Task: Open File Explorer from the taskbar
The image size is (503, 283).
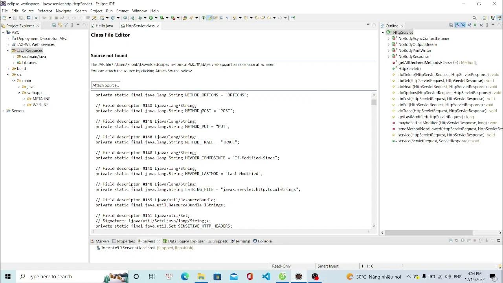Action: point(201,276)
